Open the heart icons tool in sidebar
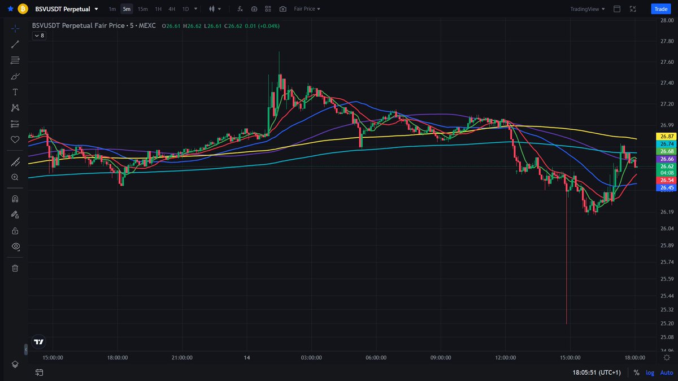This screenshot has width=678, height=381. click(15, 139)
